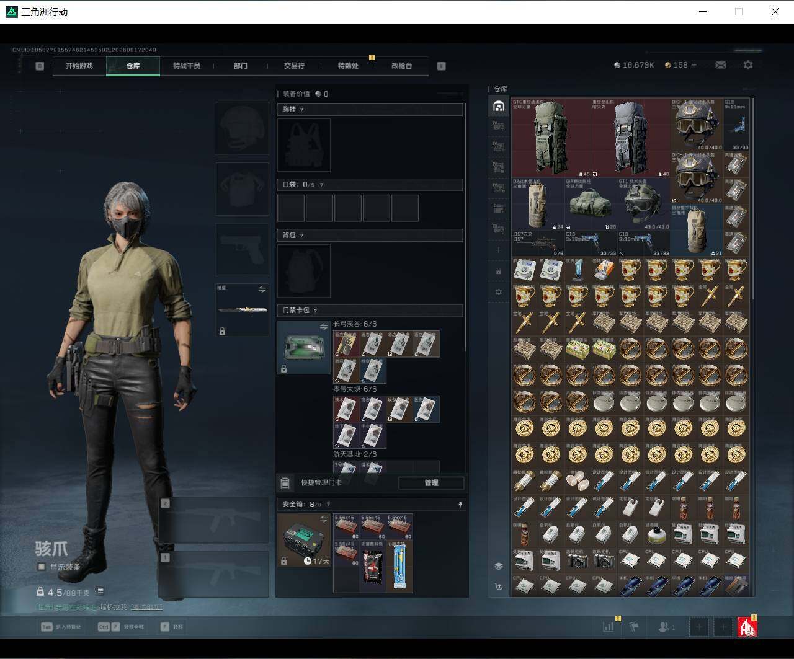The image size is (794, 659).
Task: Open the 开始游戏 tab
Action: 79,66
